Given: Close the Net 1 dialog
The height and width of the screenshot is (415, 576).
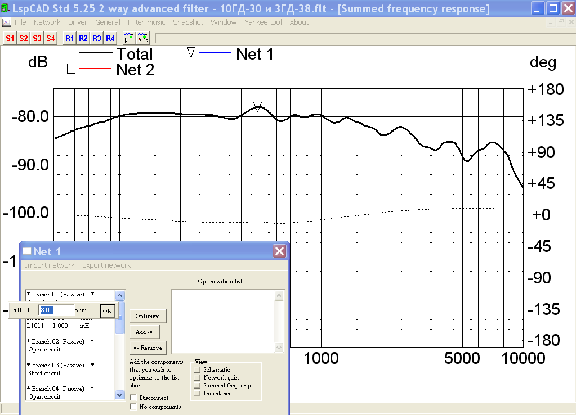Looking at the screenshot, I should [x=279, y=251].
